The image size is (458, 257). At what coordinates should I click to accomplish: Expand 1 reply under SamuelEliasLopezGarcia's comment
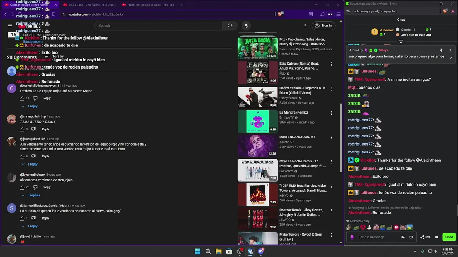(29, 226)
